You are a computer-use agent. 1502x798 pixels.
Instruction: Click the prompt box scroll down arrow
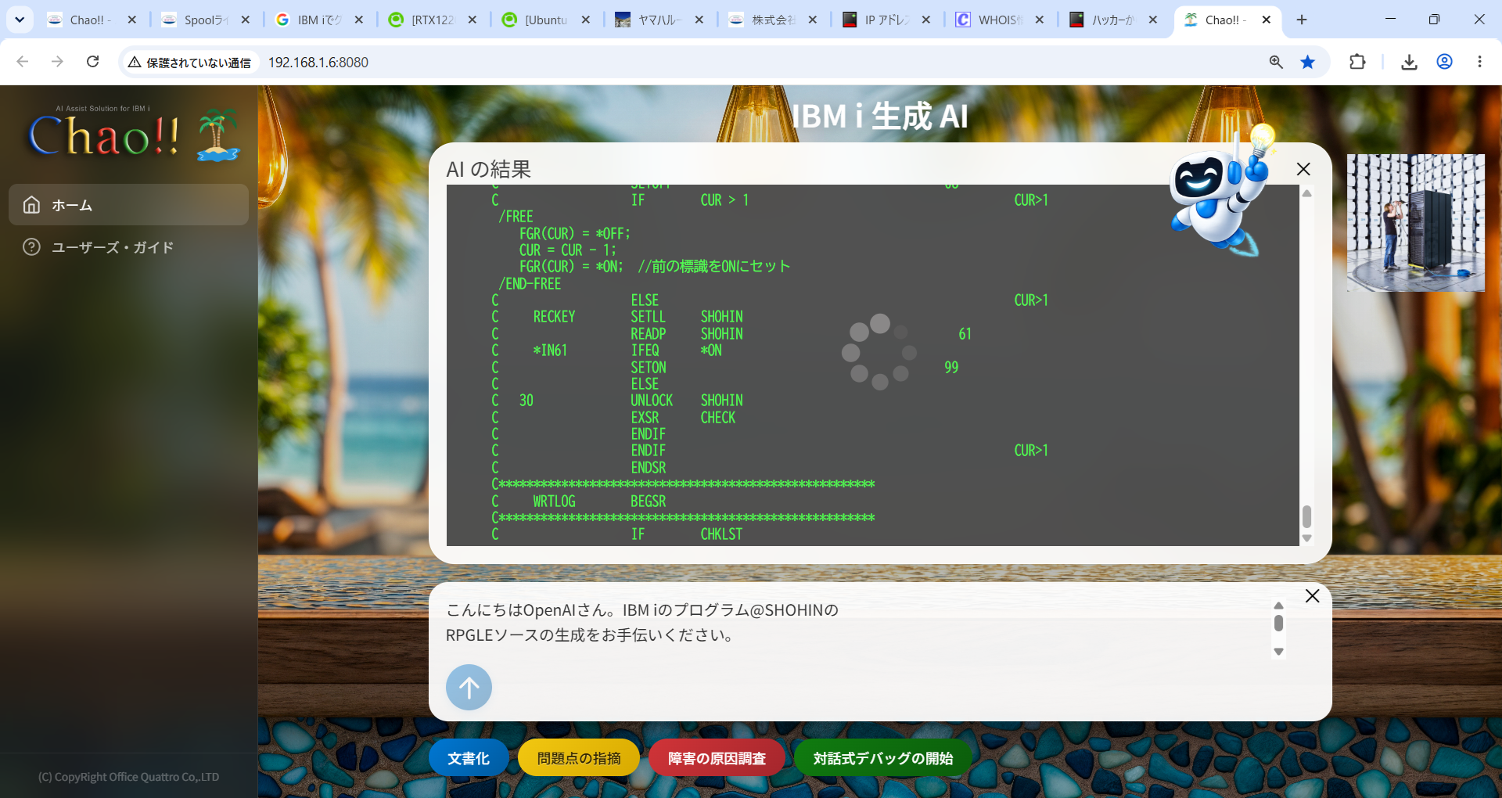tap(1278, 652)
